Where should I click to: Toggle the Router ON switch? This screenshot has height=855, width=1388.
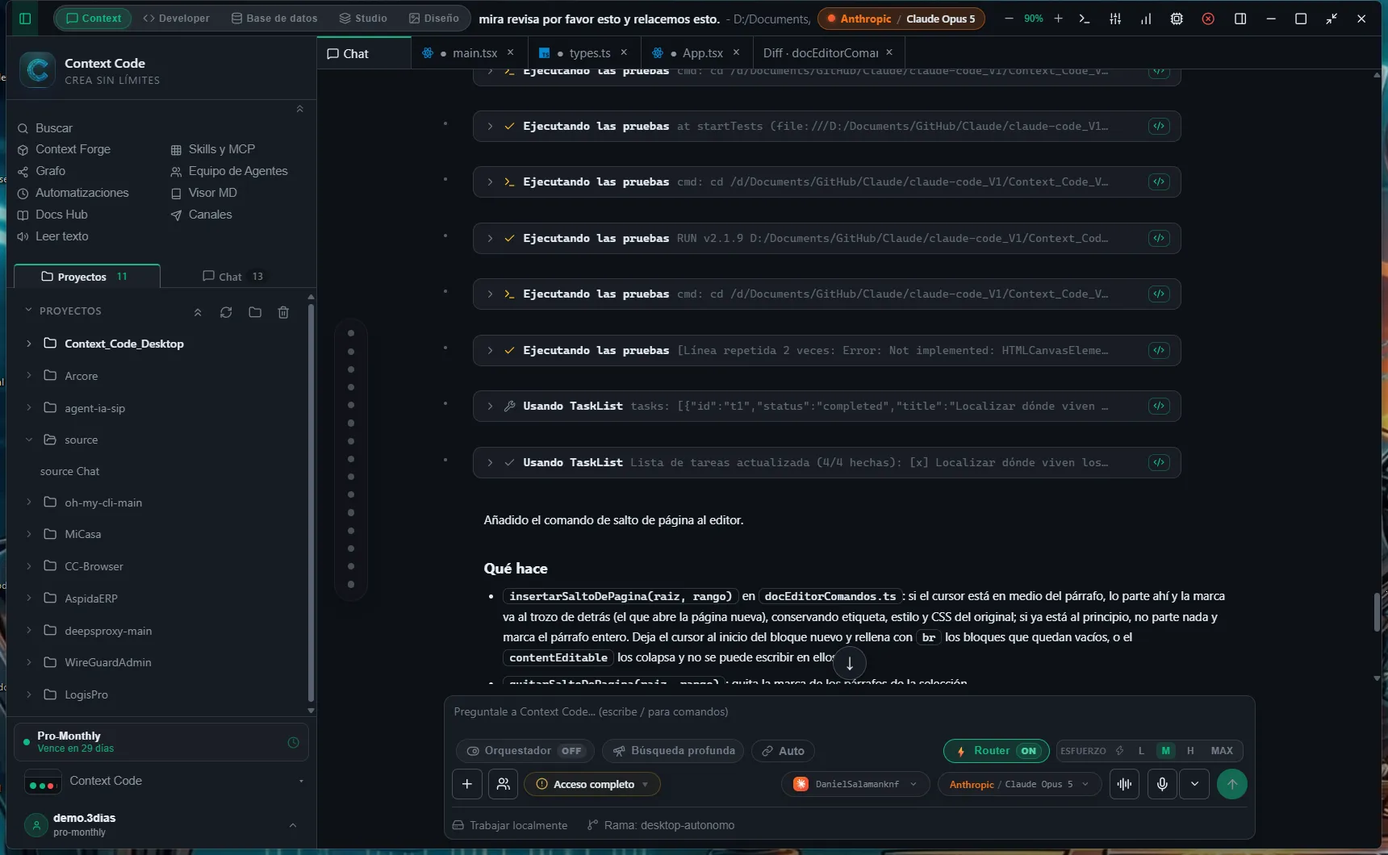(997, 751)
